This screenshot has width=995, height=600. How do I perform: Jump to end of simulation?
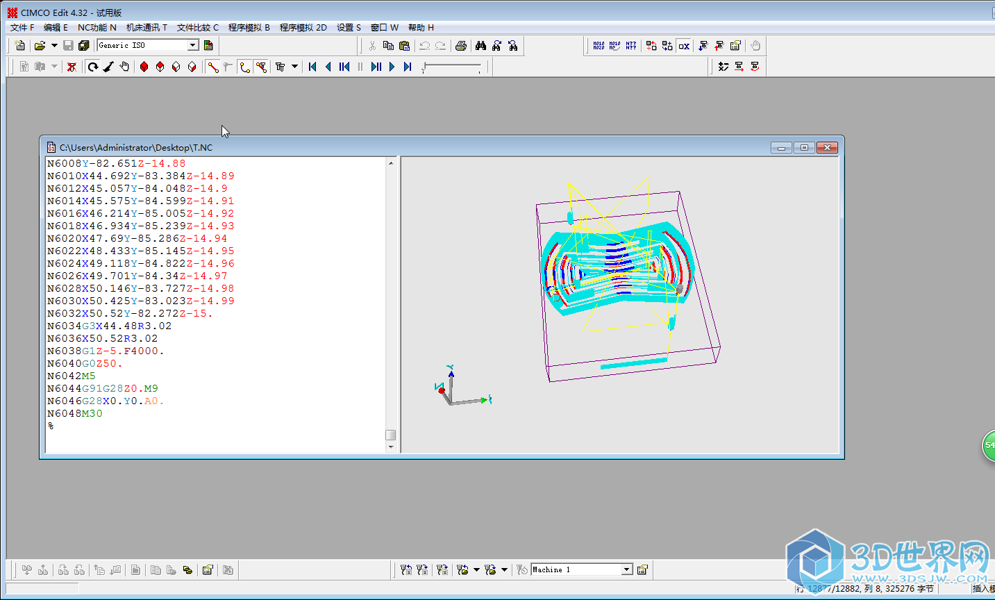(x=408, y=67)
